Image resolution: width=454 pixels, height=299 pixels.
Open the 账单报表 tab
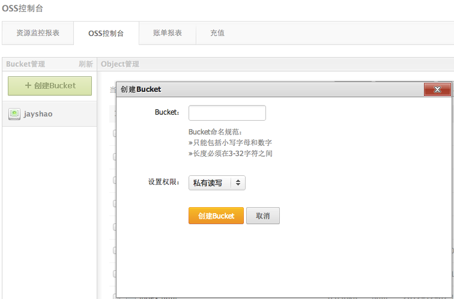pos(168,33)
